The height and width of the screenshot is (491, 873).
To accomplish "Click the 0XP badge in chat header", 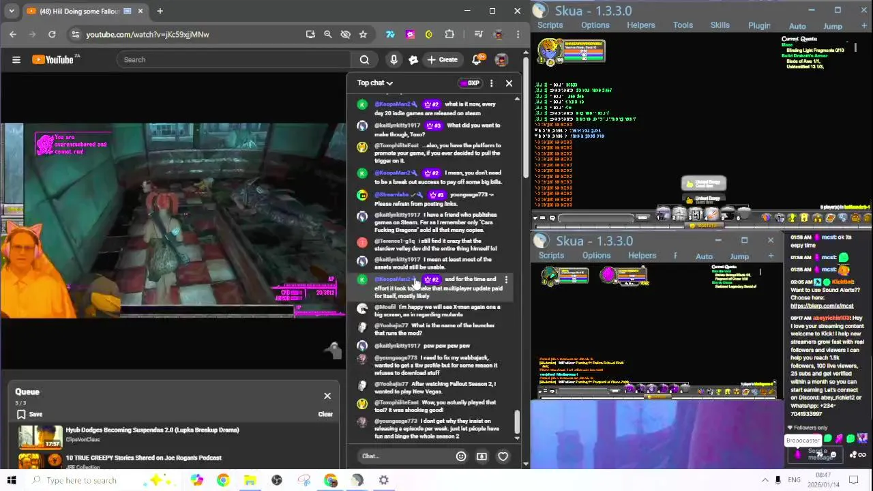I will [x=470, y=83].
